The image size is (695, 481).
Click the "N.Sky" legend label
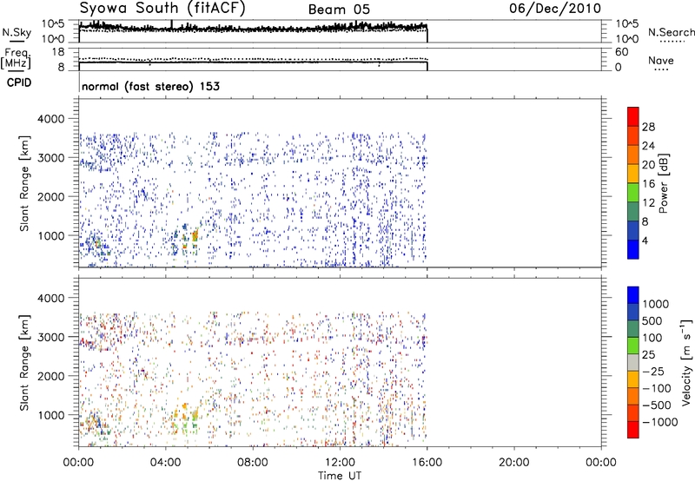click(17, 32)
